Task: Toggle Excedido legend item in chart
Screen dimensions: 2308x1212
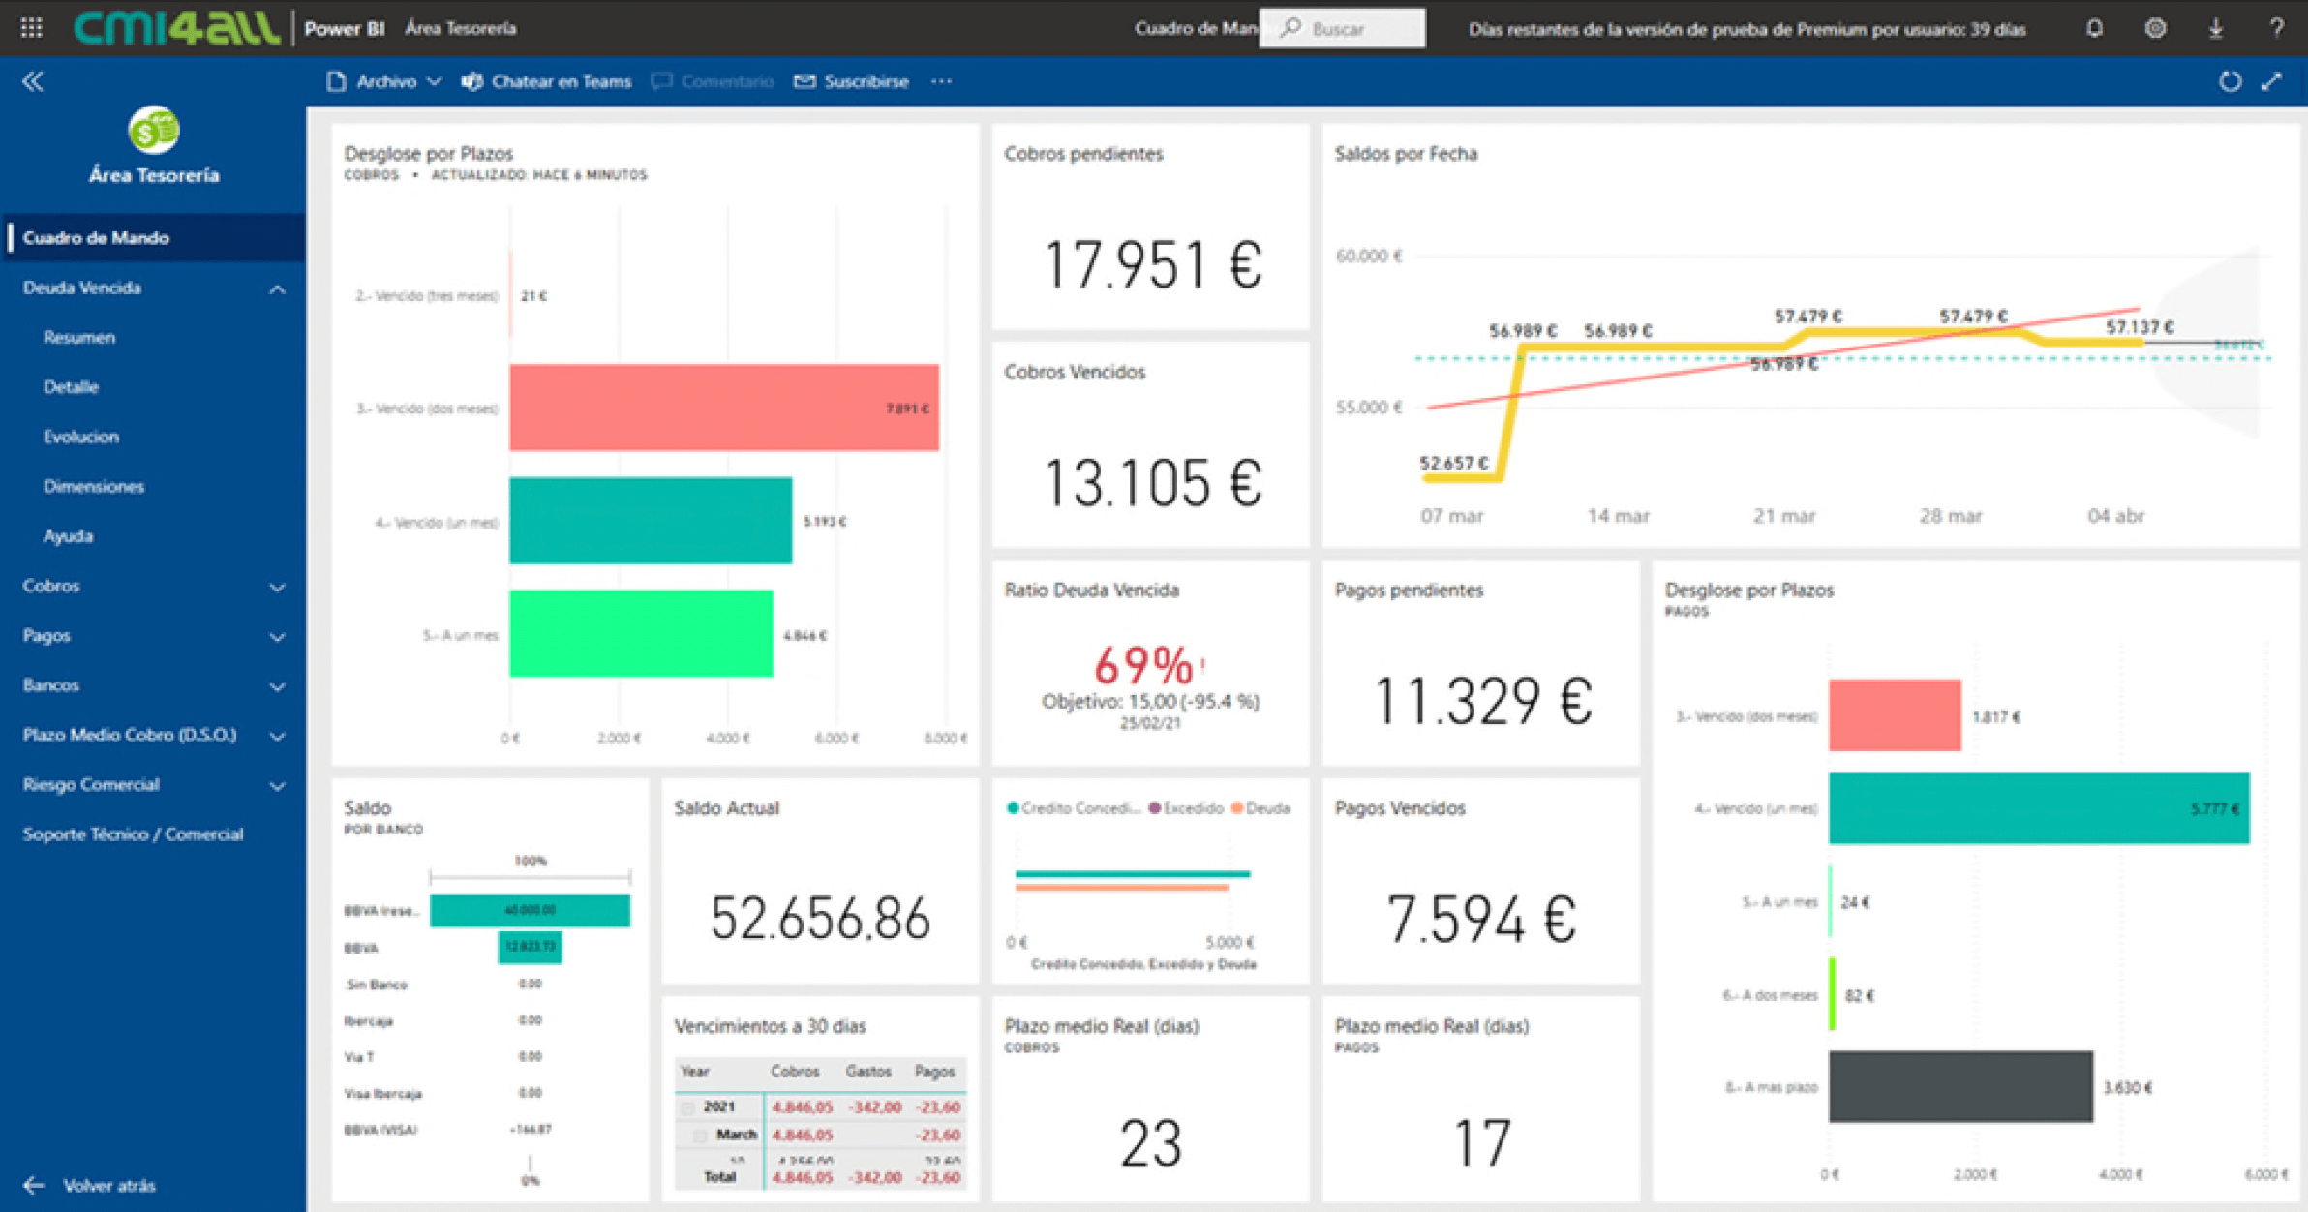Action: coord(1186,808)
